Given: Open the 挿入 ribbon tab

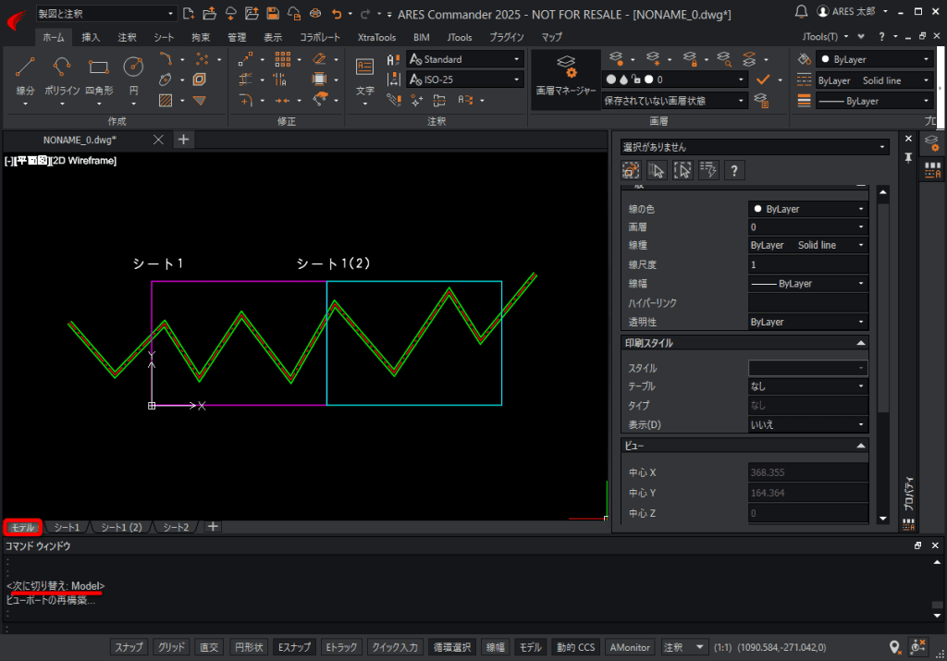Looking at the screenshot, I should (x=91, y=37).
